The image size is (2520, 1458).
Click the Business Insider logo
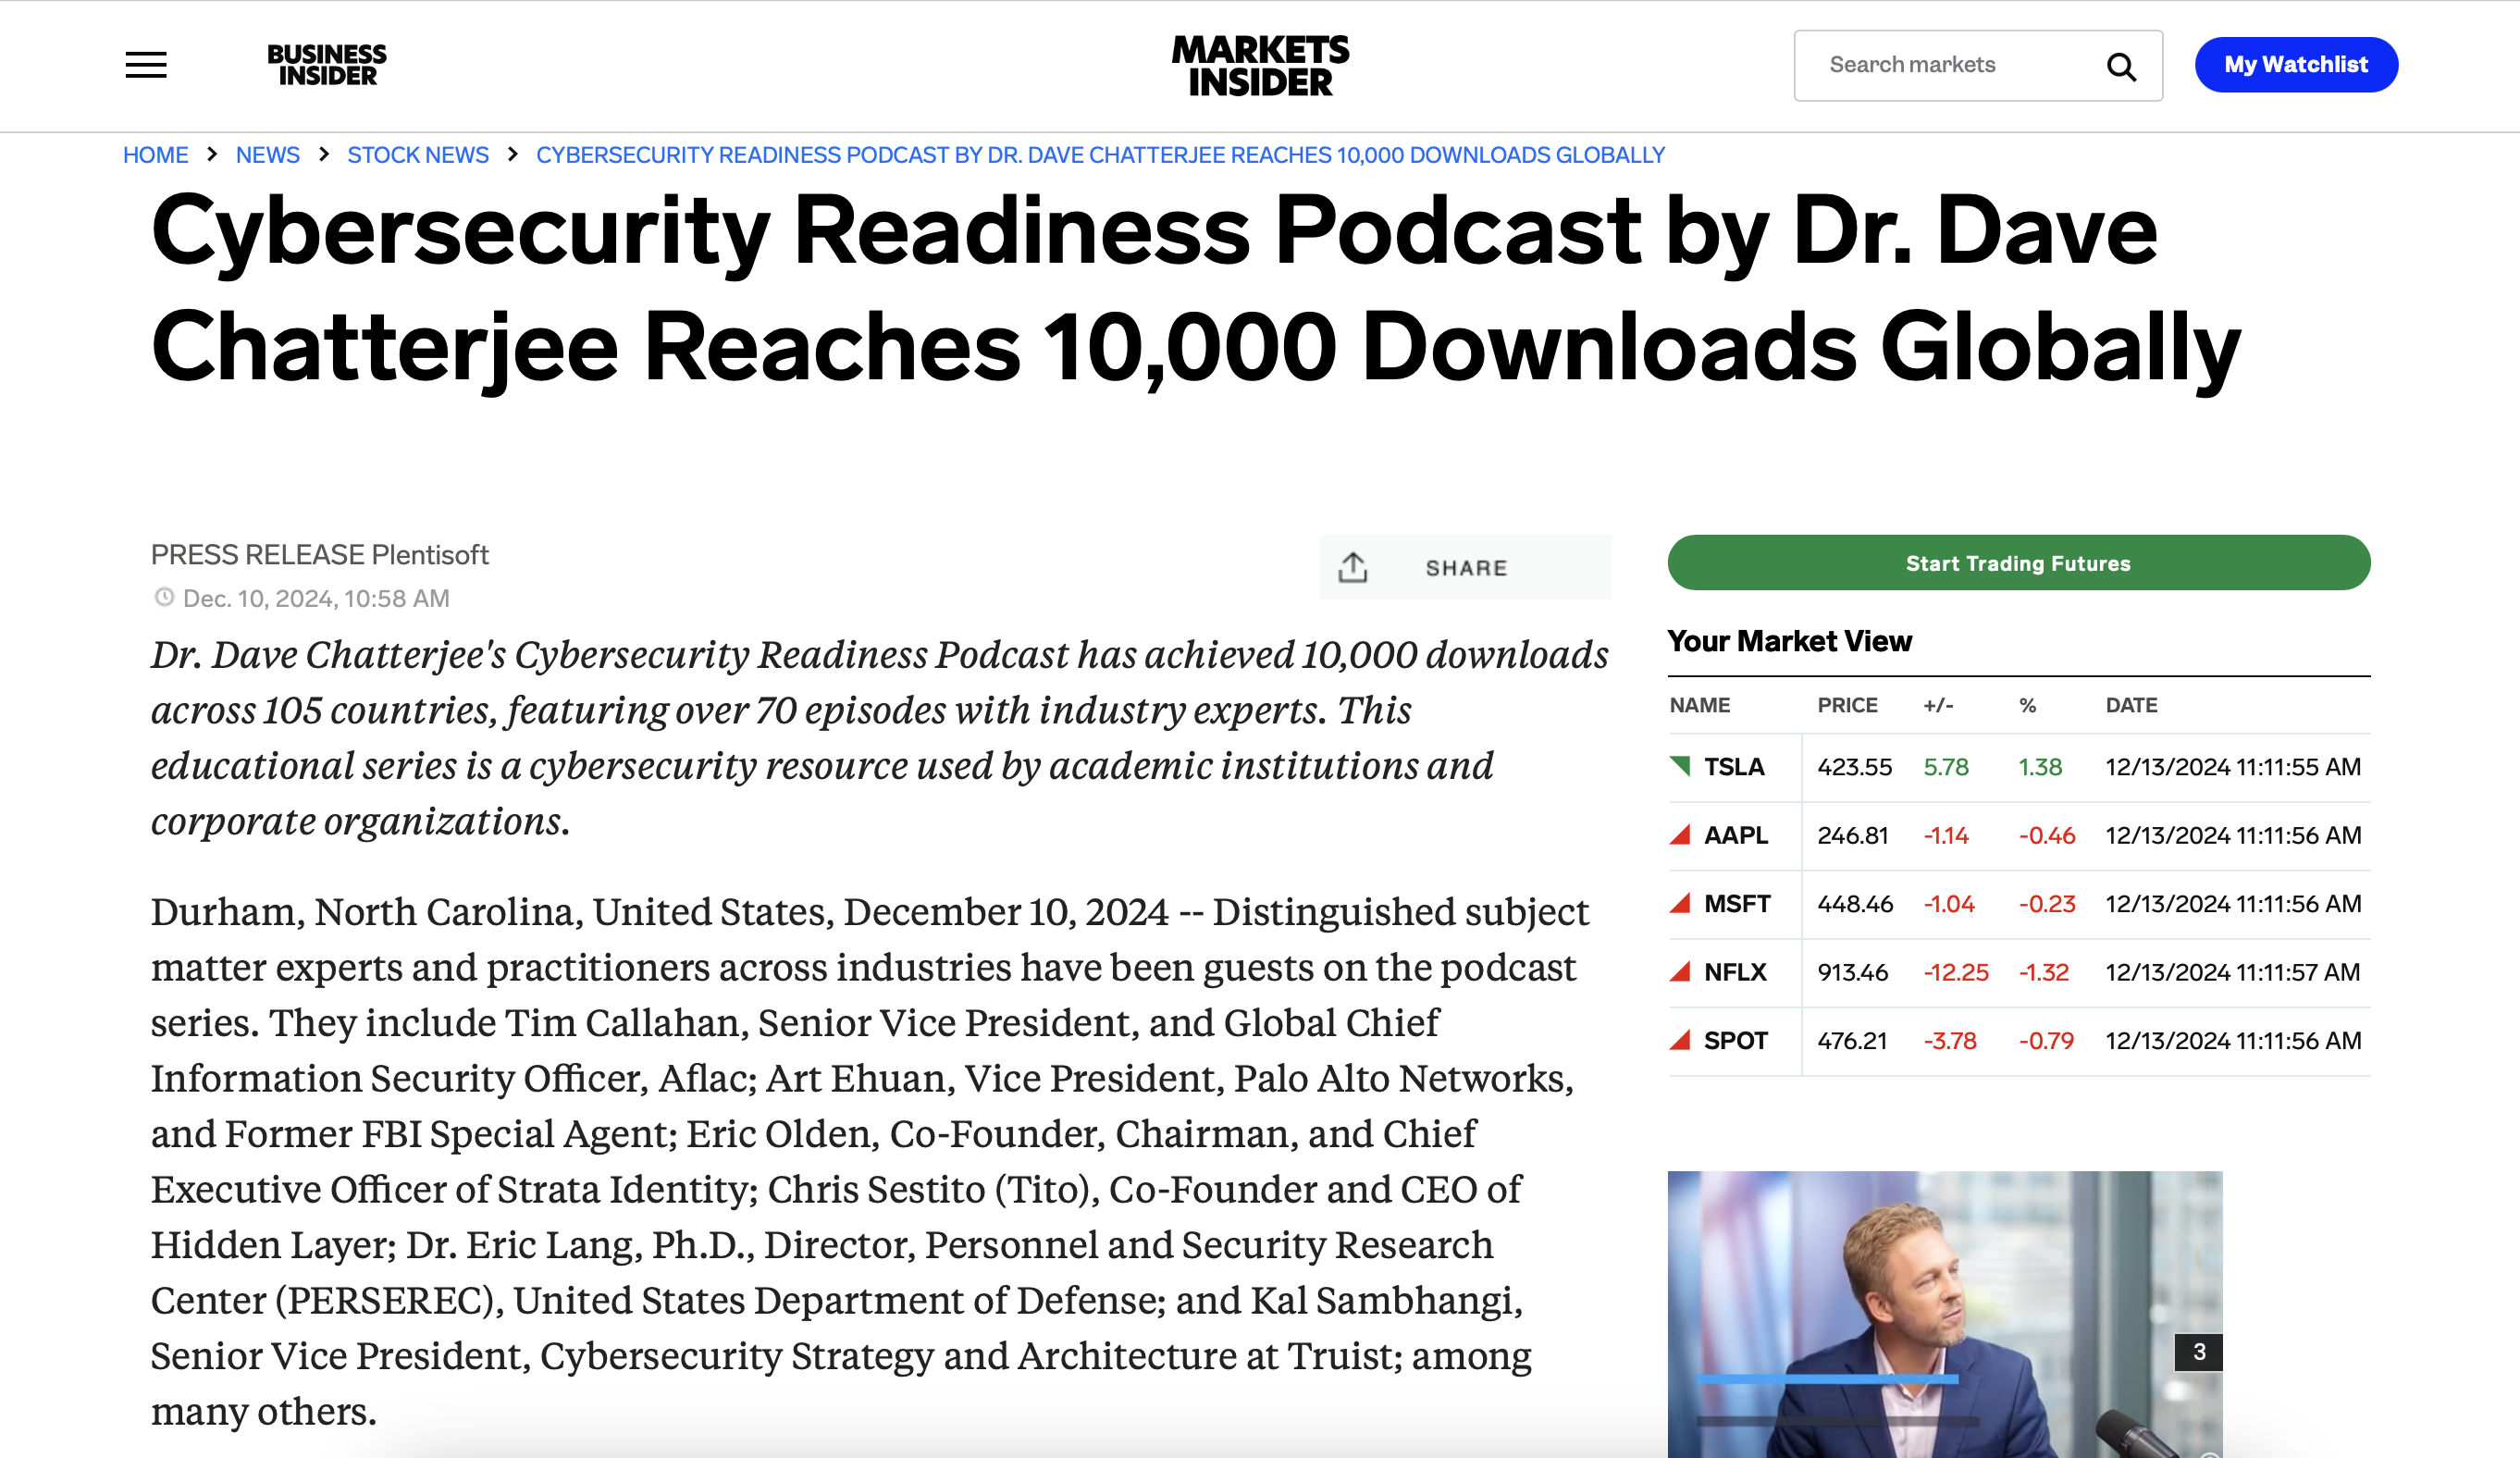(x=327, y=65)
